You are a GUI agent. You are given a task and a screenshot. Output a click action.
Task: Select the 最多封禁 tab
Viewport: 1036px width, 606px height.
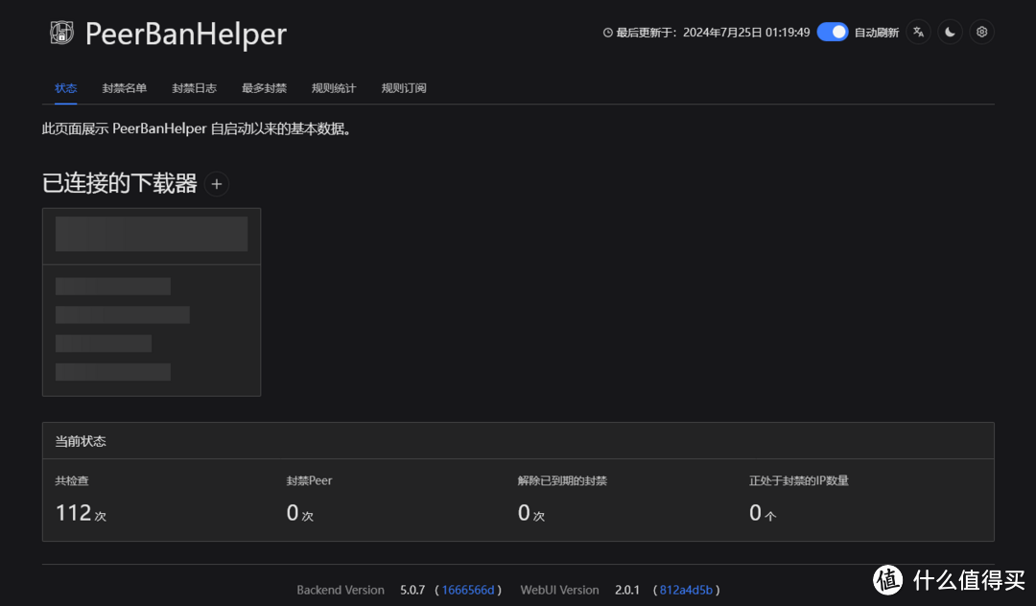[264, 87]
